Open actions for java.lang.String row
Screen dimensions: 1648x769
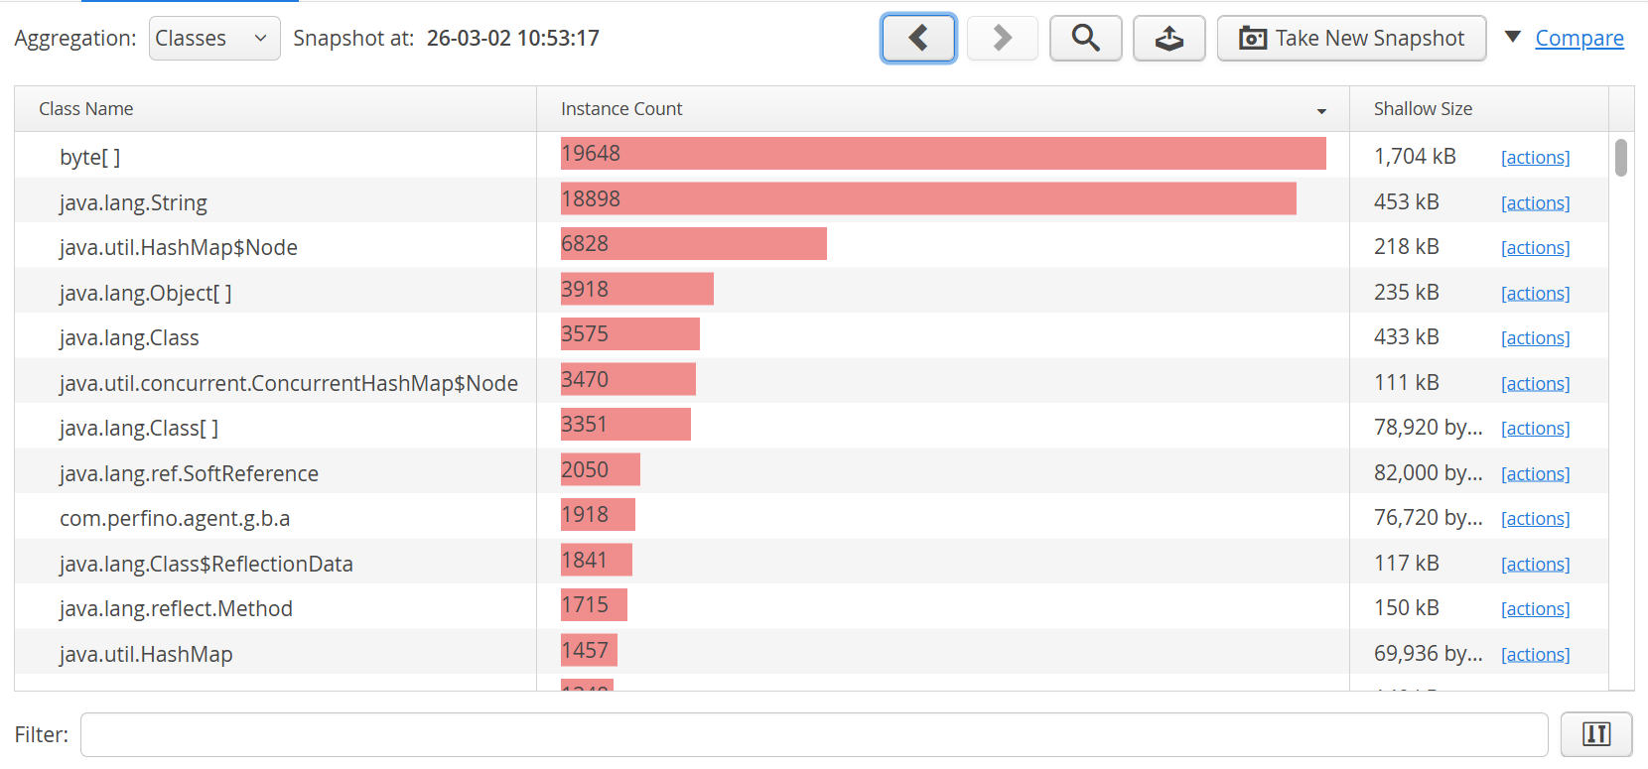(1535, 203)
